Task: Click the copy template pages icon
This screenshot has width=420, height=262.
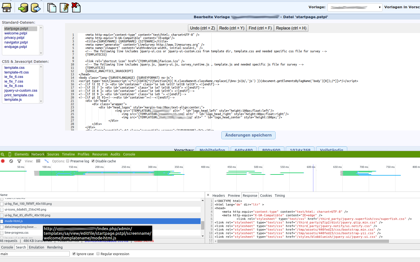Action: 52,7
